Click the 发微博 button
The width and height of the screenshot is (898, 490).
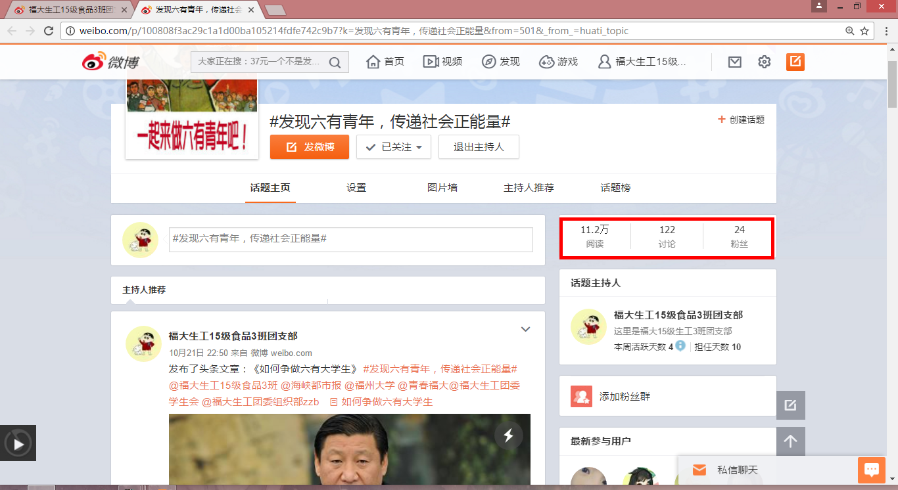click(x=309, y=147)
